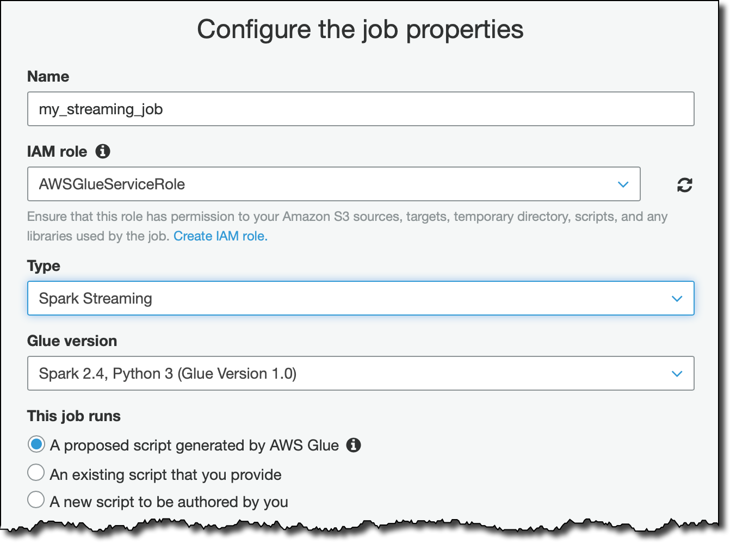Click the info icon beside IAM role
This screenshot has height=543, width=730.
(103, 151)
